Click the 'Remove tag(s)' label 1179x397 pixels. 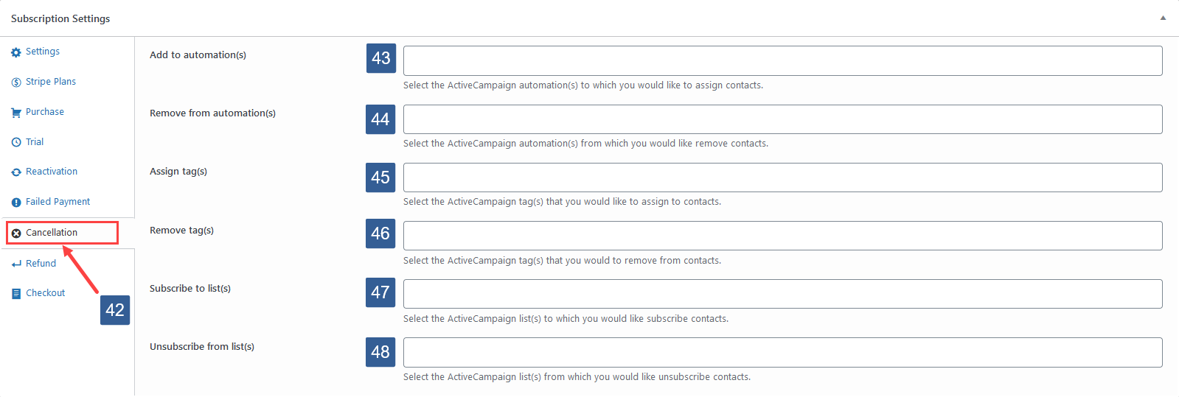click(x=181, y=231)
